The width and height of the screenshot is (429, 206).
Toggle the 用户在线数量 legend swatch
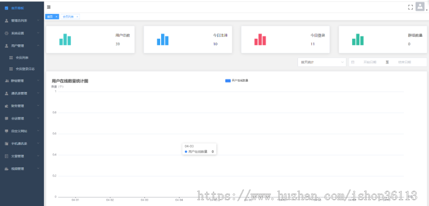pos(228,81)
